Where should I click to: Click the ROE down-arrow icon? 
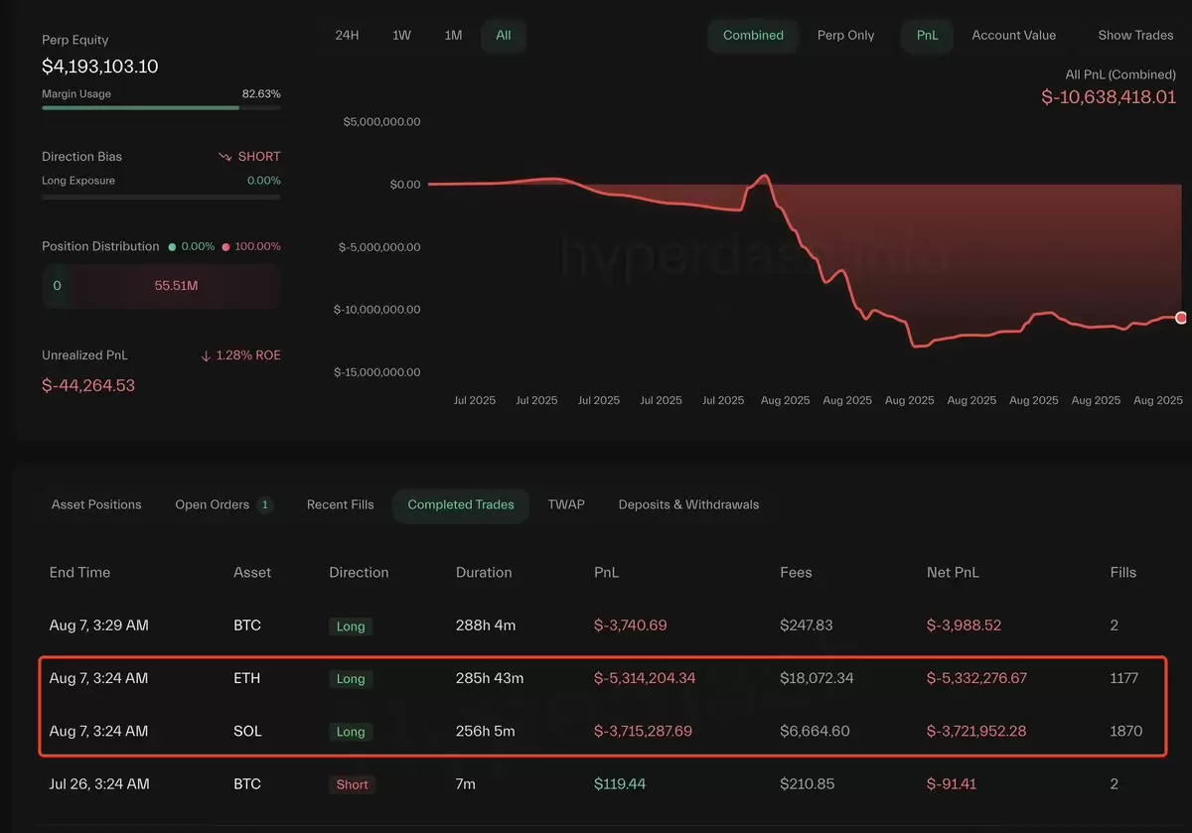206,355
